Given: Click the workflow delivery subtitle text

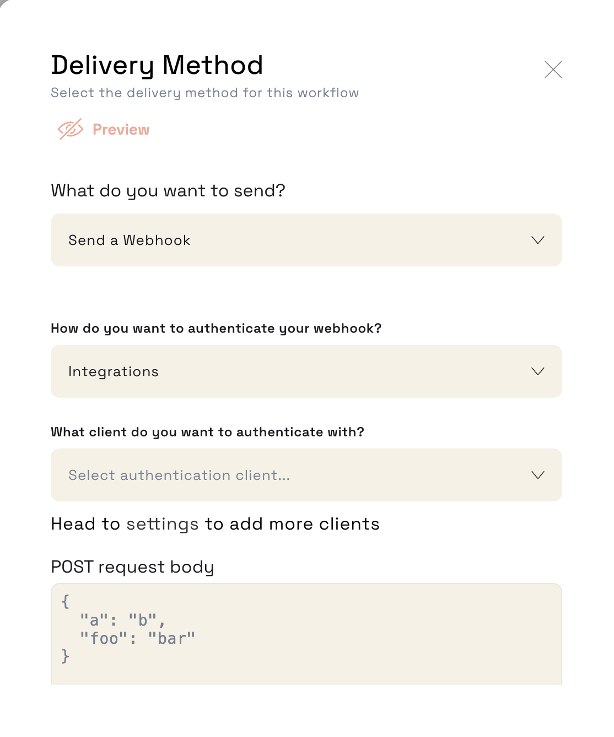Looking at the screenshot, I should tap(205, 93).
